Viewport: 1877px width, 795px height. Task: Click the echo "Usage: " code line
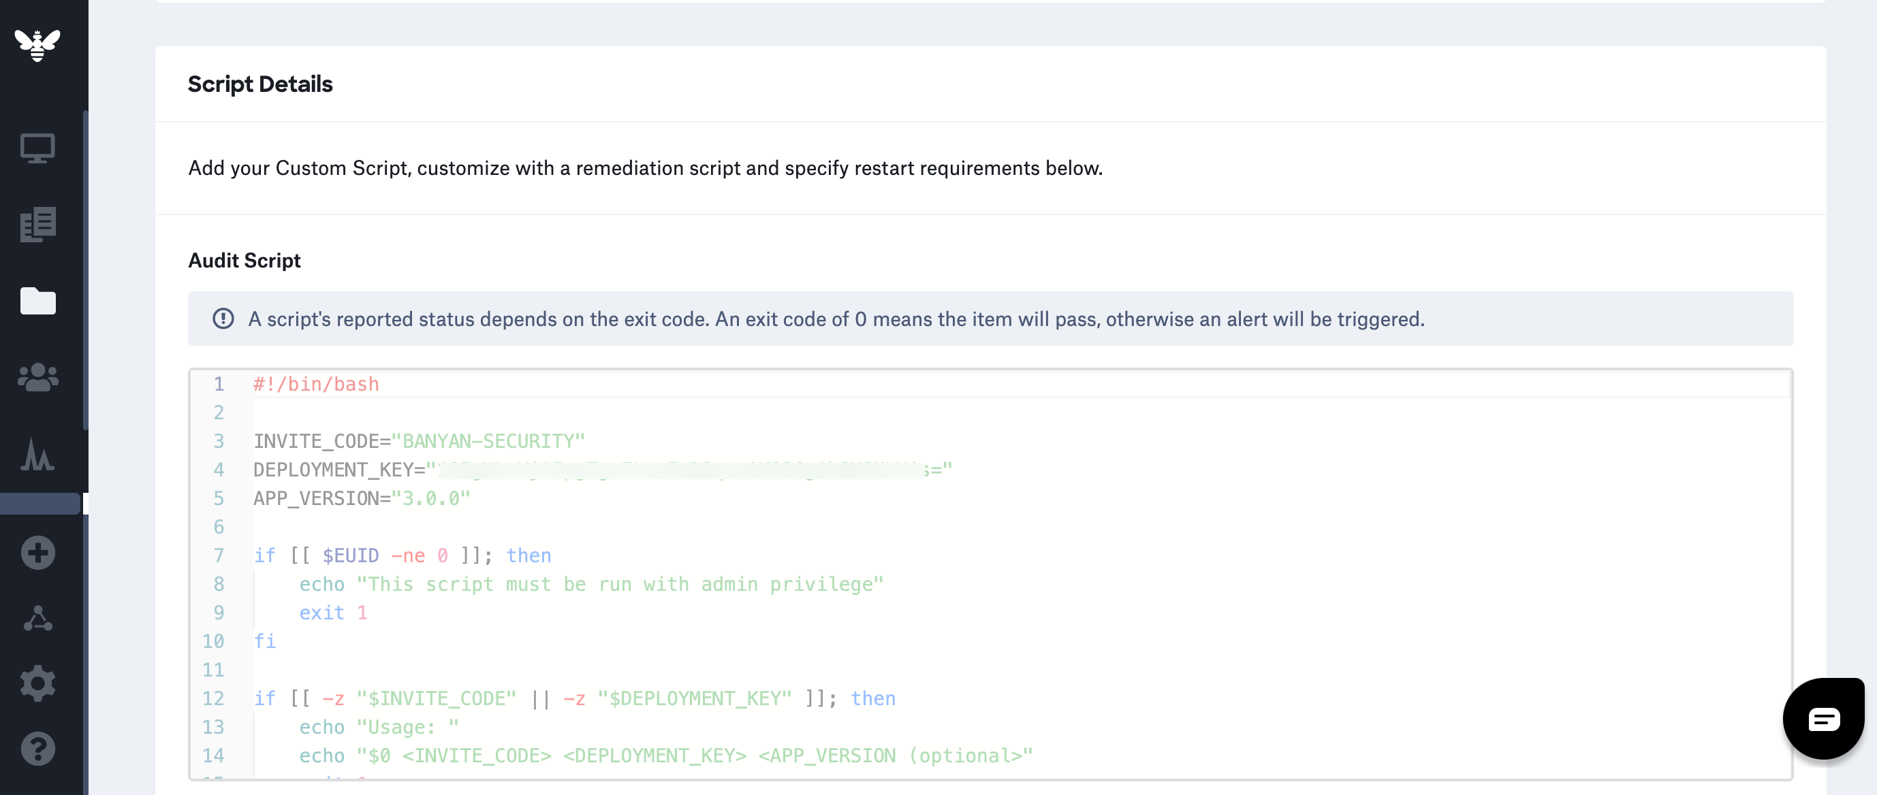(378, 728)
